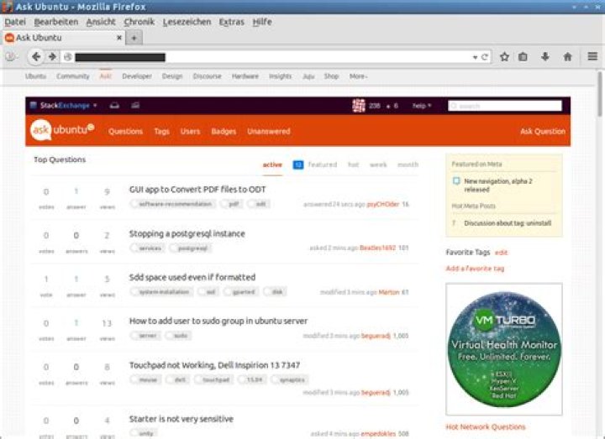The width and height of the screenshot is (605, 439).
Task: Go to Users in orange navbar
Action: pyautogui.click(x=190, y=132)
